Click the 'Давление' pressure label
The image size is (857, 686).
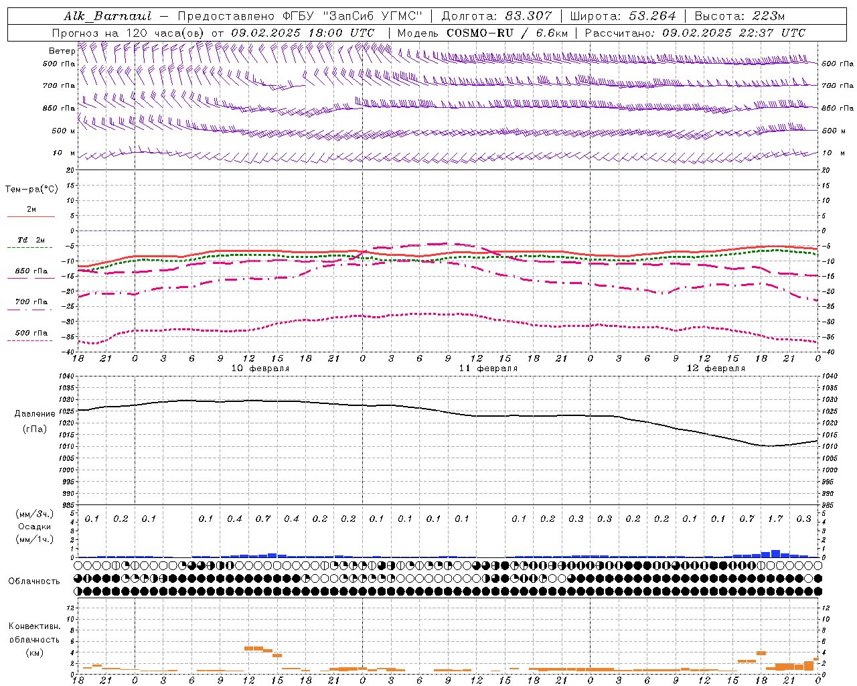click(35, 414)
